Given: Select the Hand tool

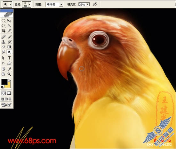Looking at the screenshot, I should coord(4,74).
